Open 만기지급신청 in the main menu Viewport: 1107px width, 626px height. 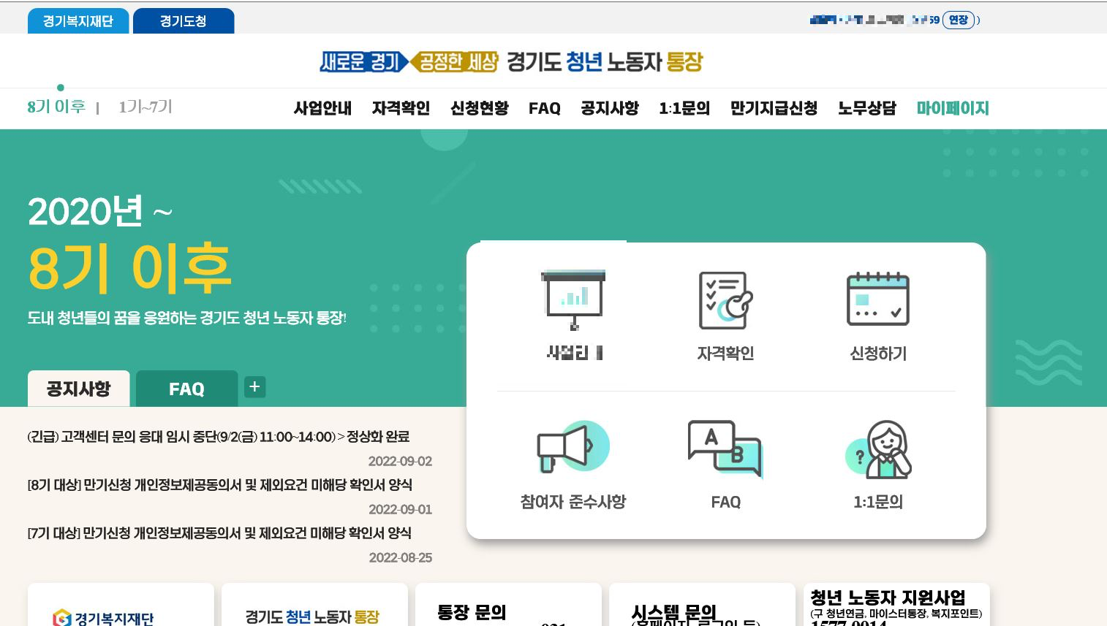click(x=774, y=108)
